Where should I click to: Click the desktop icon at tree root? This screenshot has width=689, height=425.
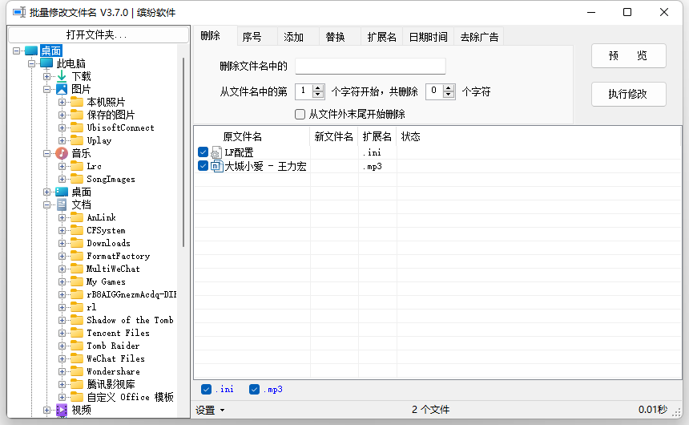click(x=31, y=51)
